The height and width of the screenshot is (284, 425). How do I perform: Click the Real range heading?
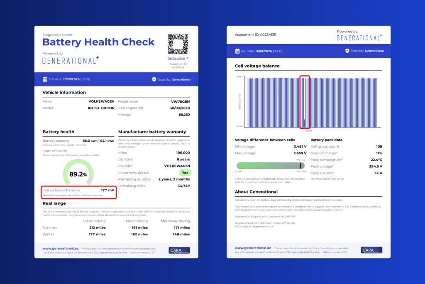[x=54, y=203]
